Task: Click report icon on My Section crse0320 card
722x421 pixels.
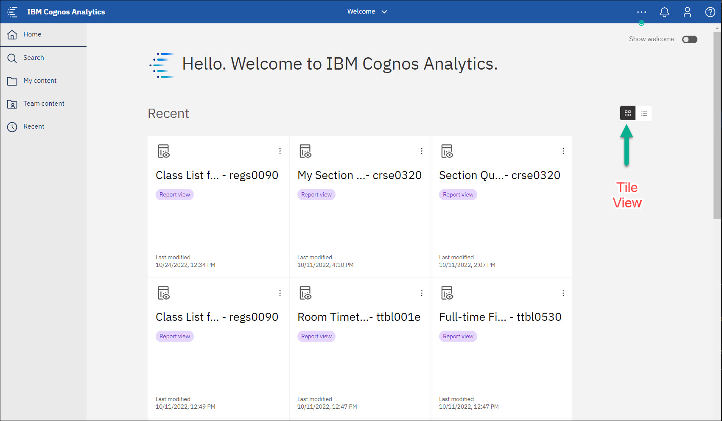Action: coord(305,151)
